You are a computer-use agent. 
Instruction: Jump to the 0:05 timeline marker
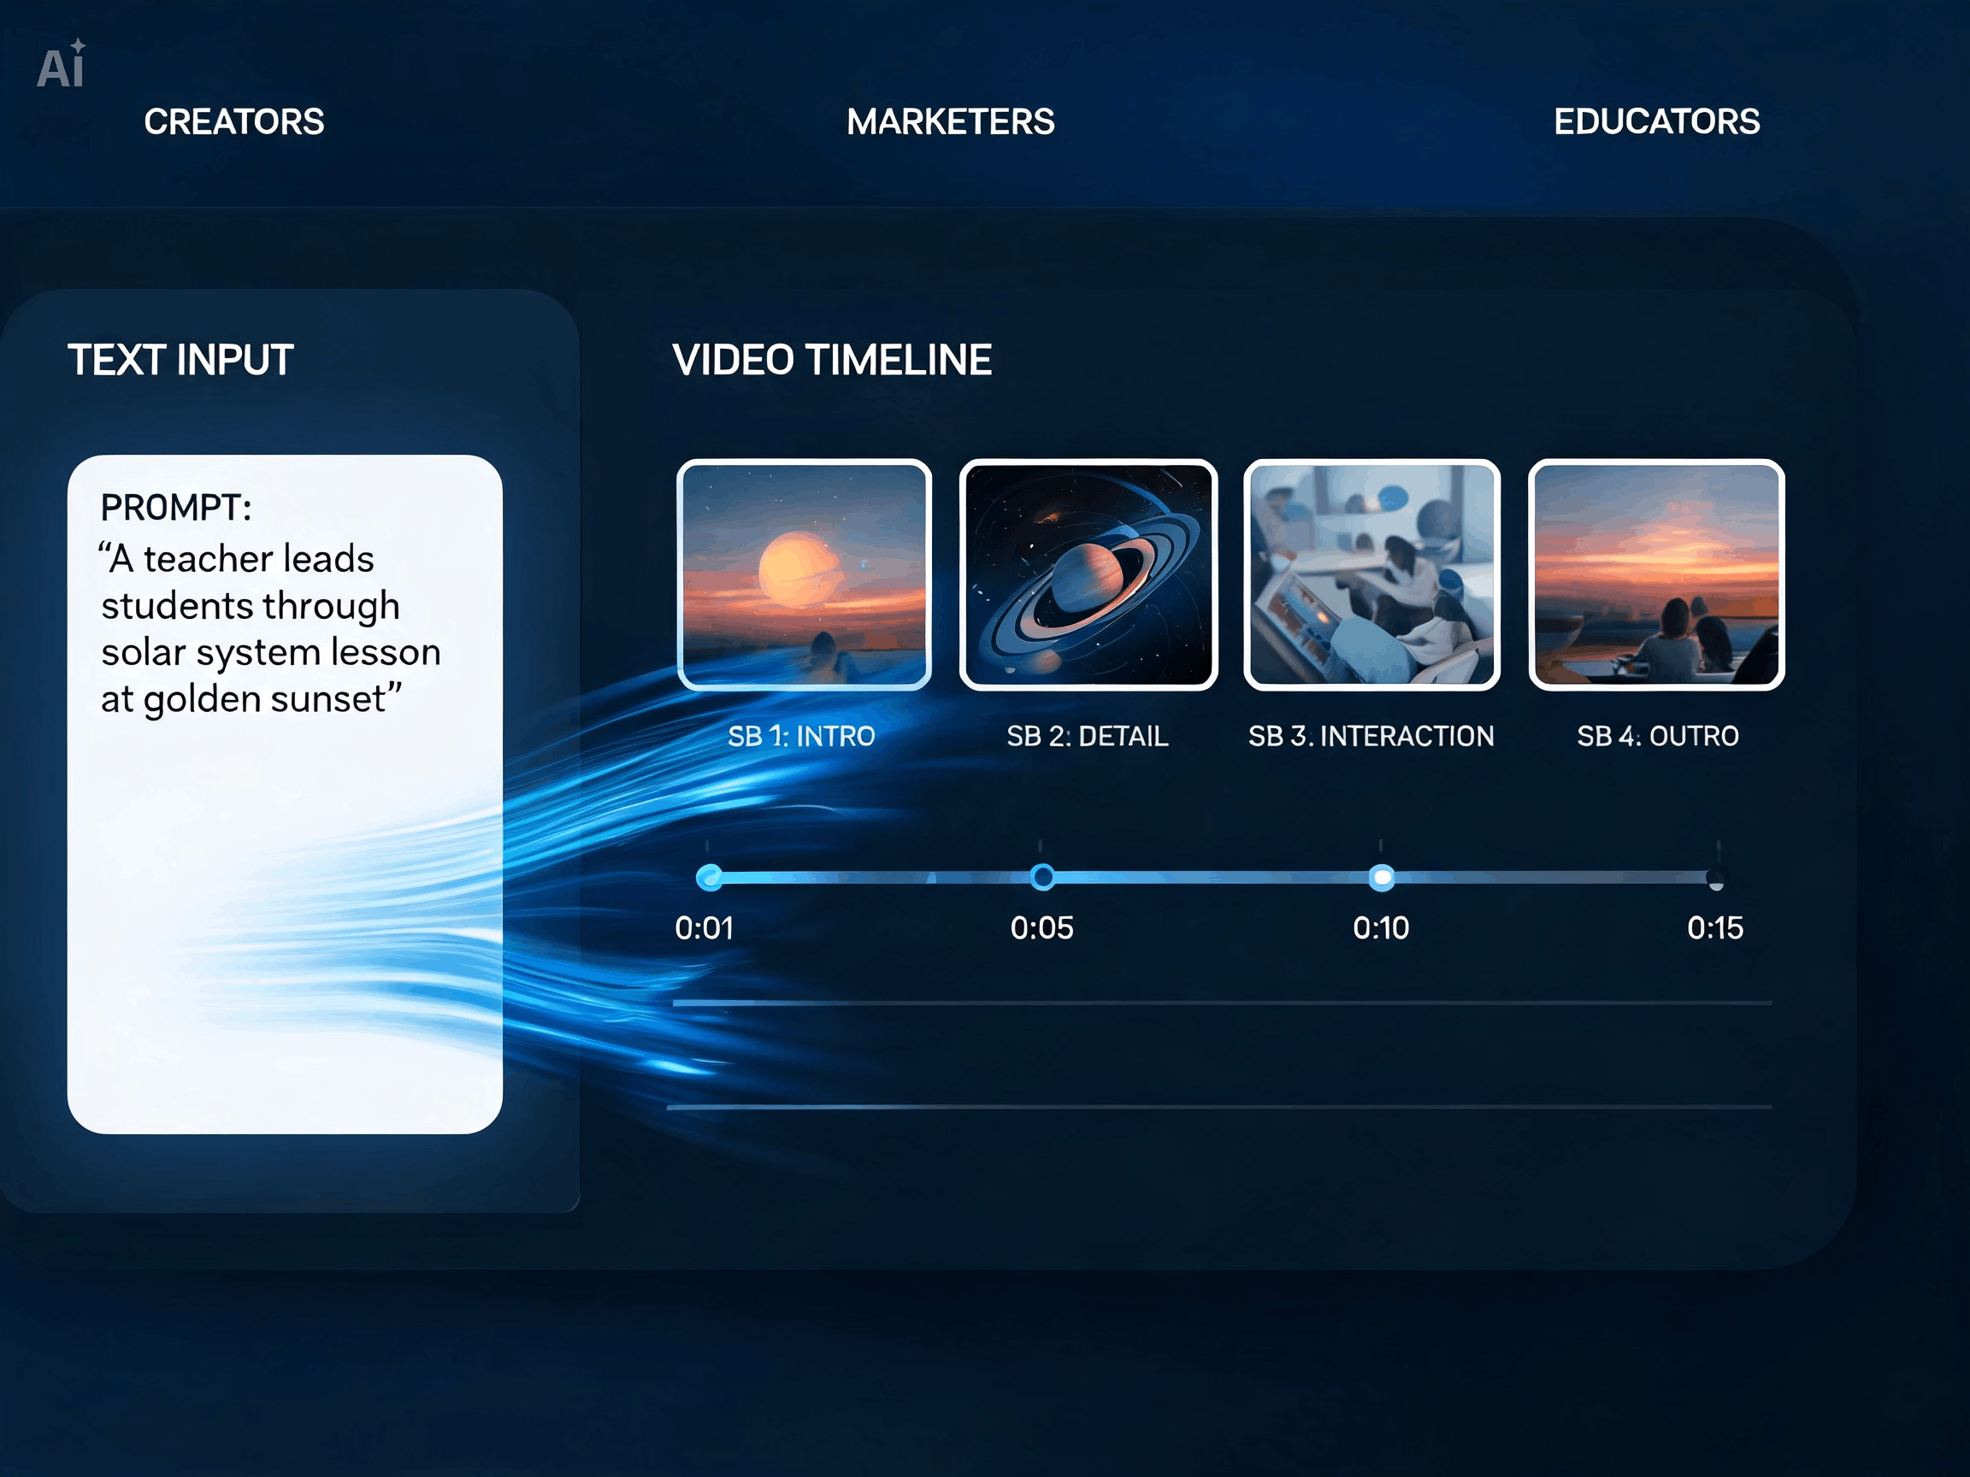click(x=1042, y=878)
